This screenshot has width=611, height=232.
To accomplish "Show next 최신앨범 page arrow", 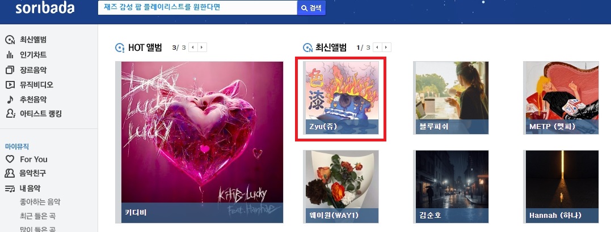I will [x=386, y=48].
